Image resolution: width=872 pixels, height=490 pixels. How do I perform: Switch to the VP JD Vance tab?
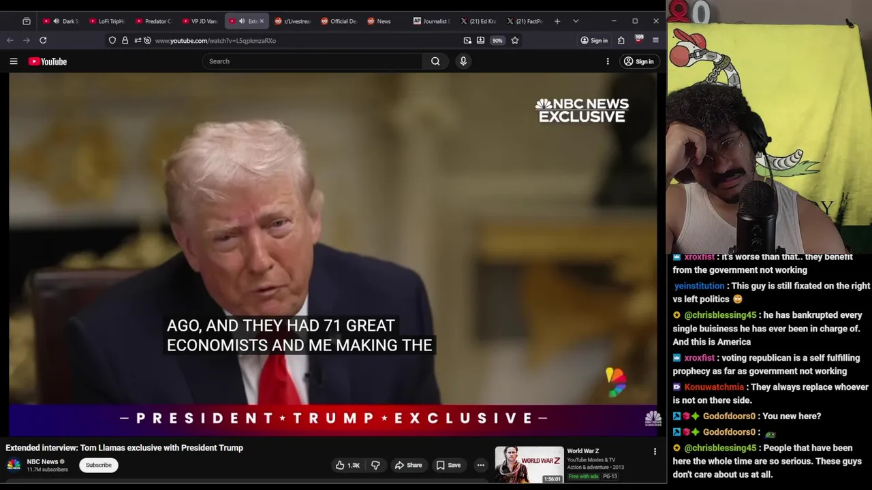click(x=200, y=21)
